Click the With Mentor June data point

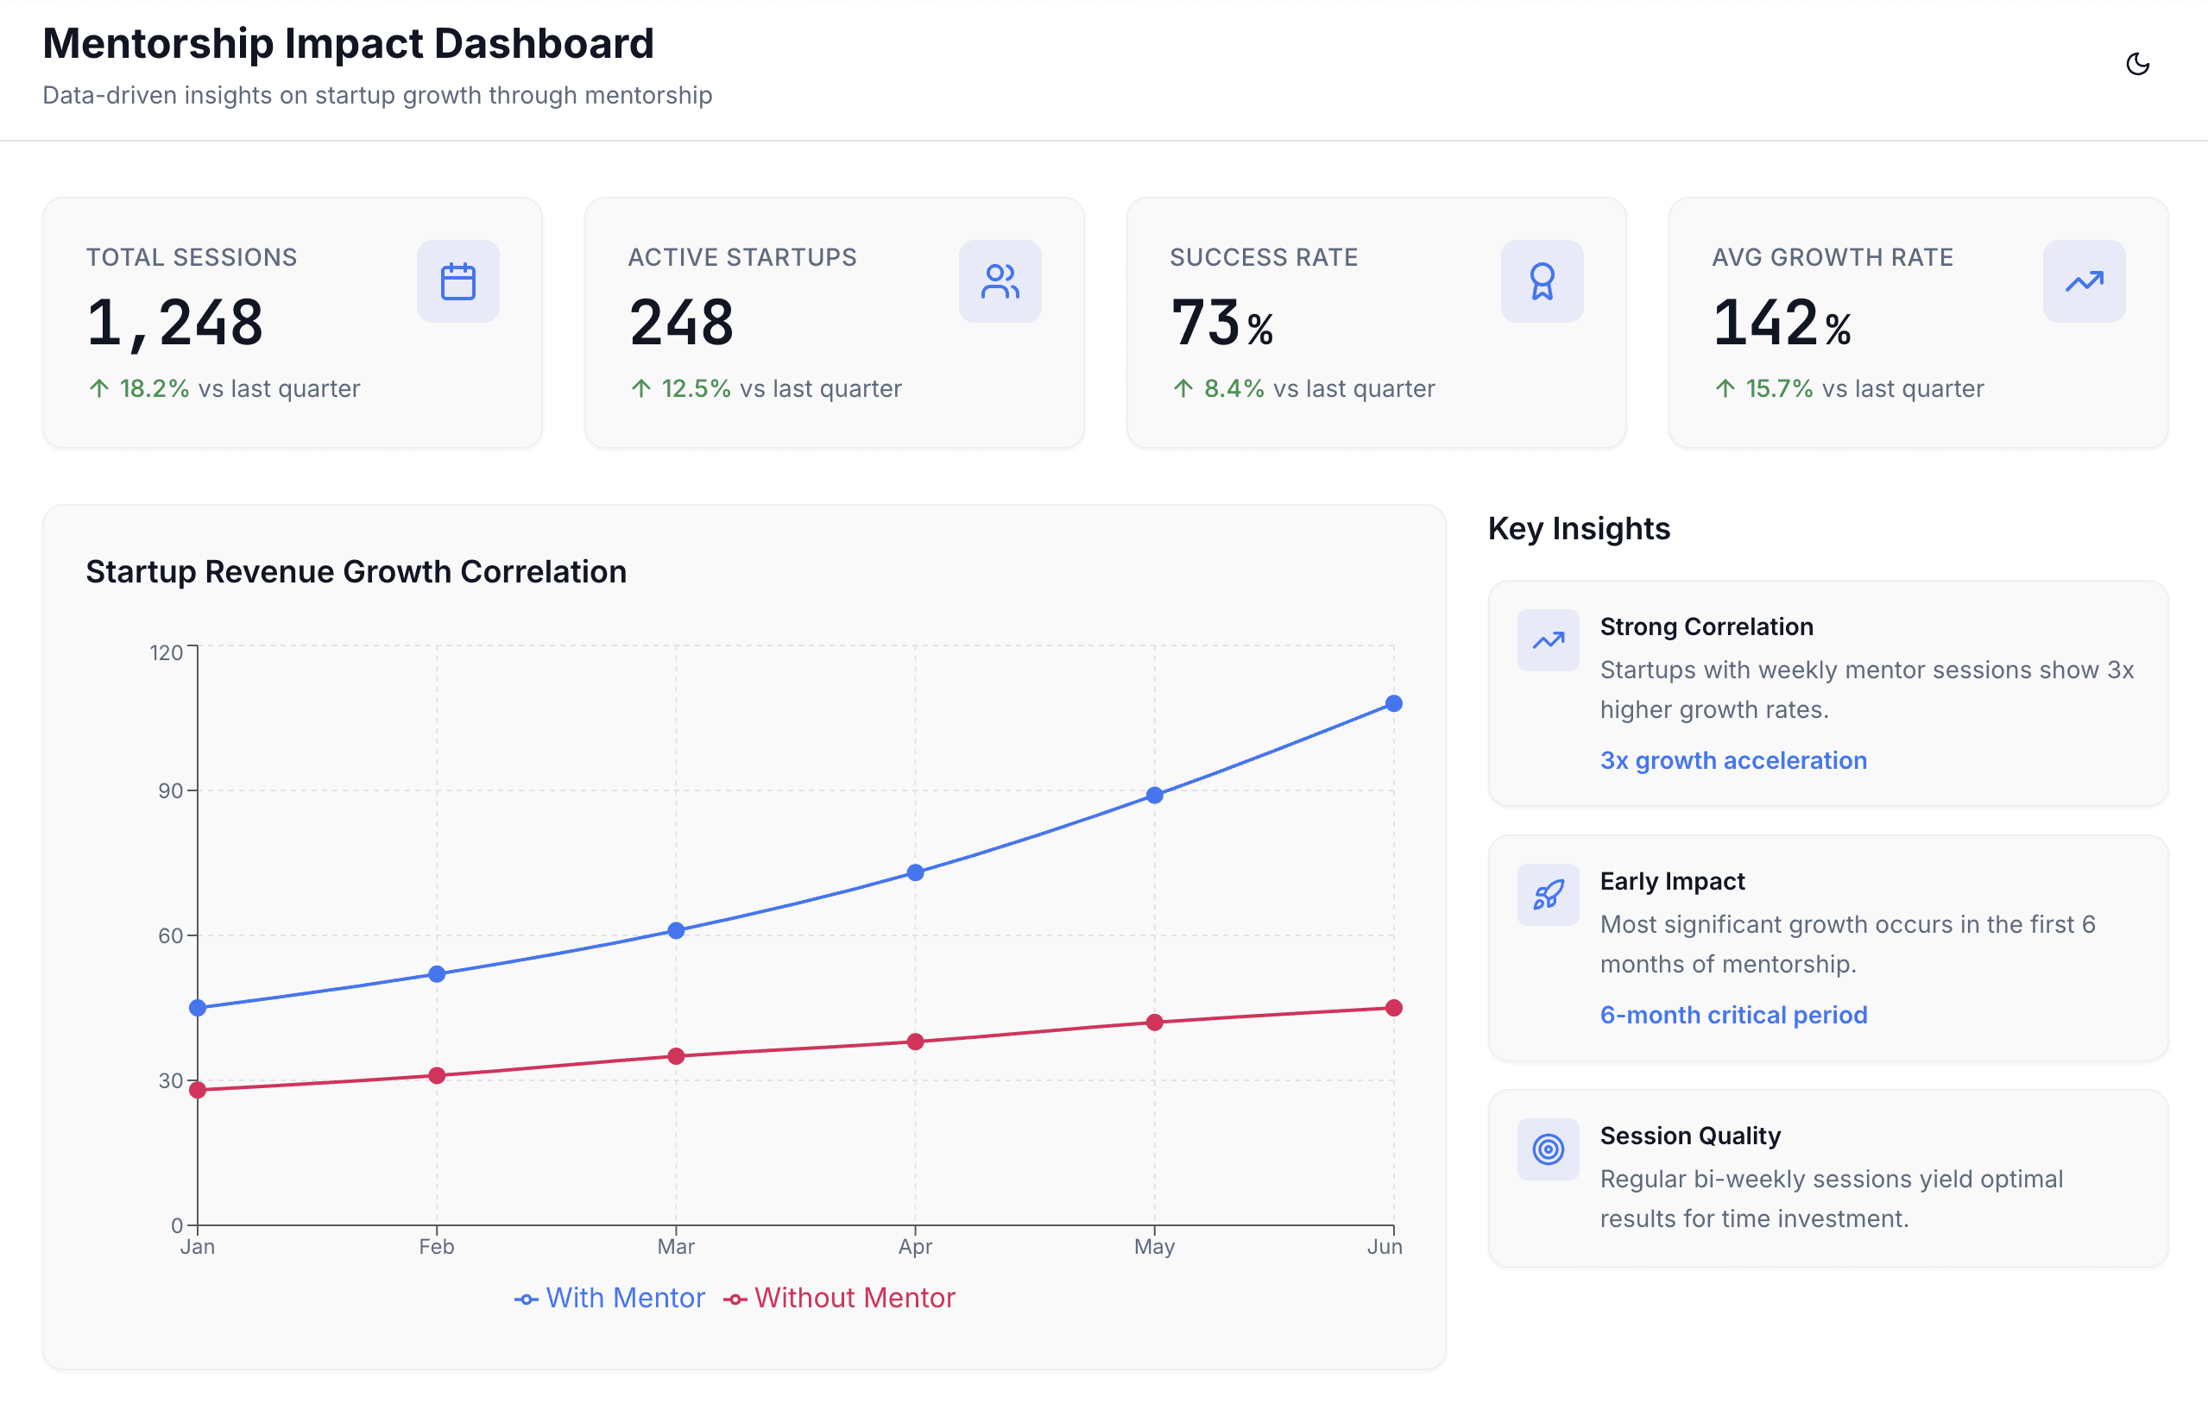(x=1393, y=703)
